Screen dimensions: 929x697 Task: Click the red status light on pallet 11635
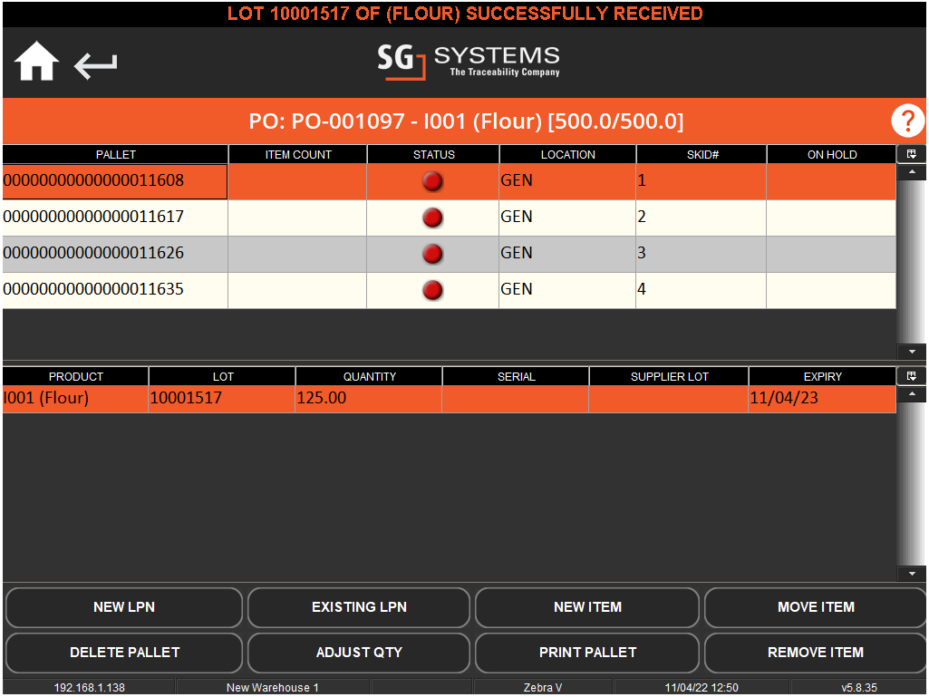point(432,290)
